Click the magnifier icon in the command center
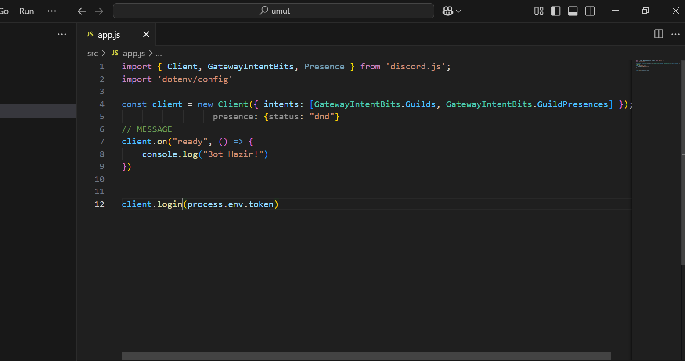Viewport: 685px width, 361px height. tap(263, 11)
